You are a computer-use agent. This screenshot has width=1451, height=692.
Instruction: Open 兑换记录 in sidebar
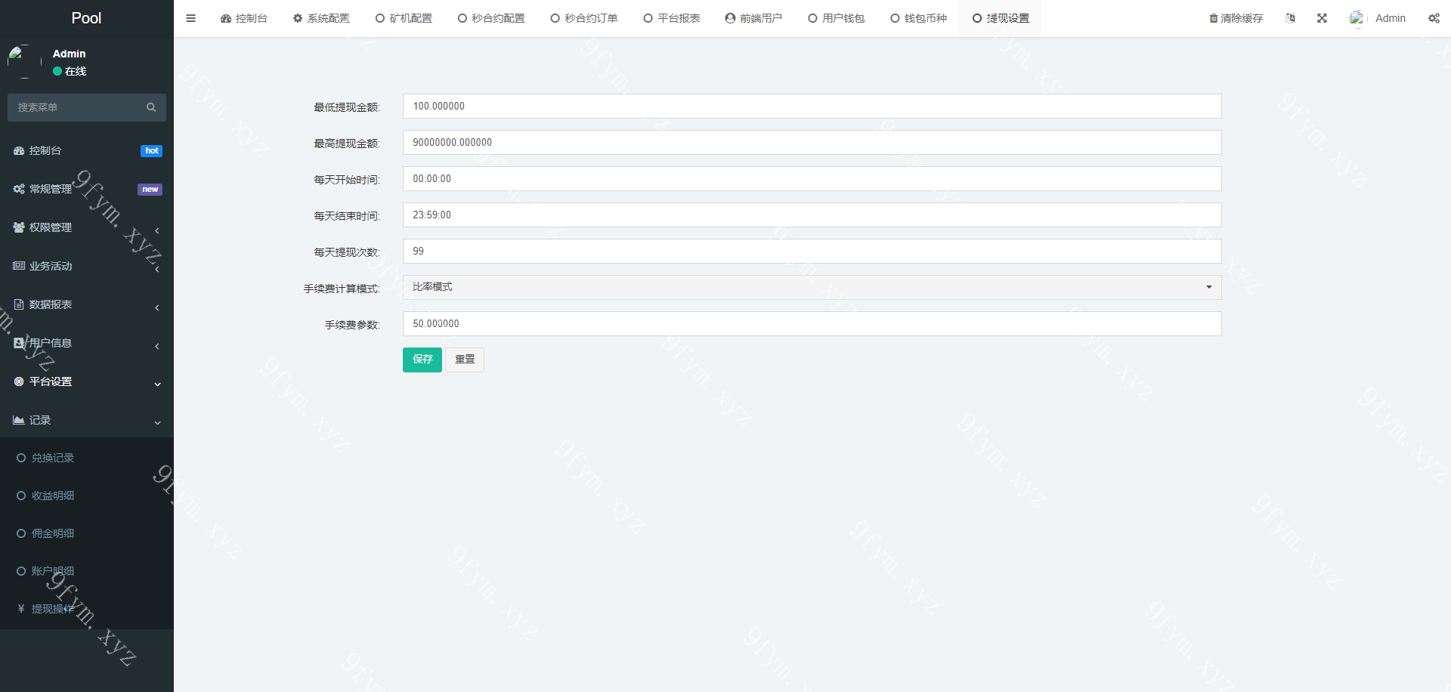[x=53, y=458]
